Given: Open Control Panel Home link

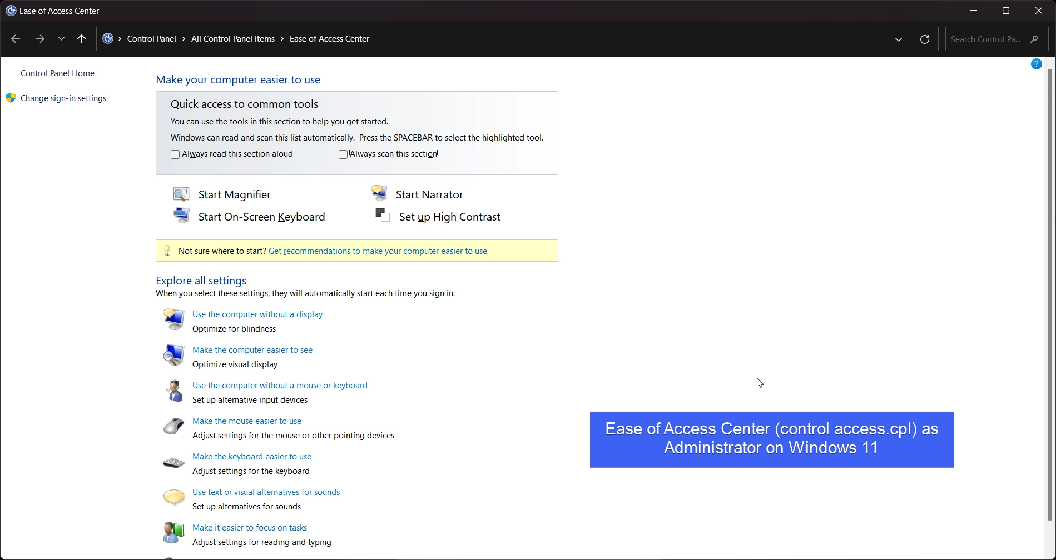Looking at the screenshot, I should 57,73.
